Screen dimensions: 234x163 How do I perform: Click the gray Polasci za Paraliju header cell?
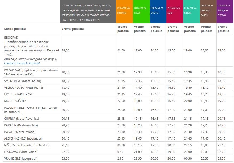(x=88, y=12)
